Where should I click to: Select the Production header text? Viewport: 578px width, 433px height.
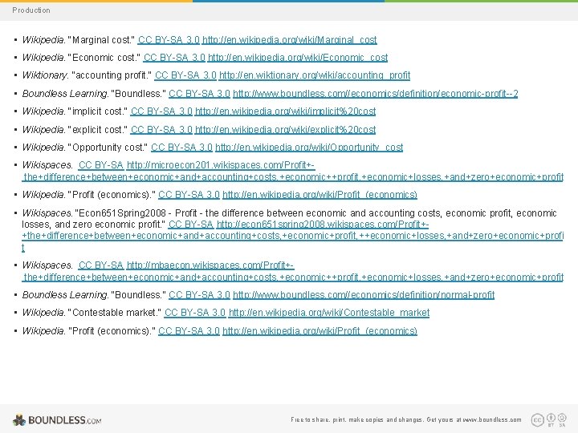tap(31, 10)
